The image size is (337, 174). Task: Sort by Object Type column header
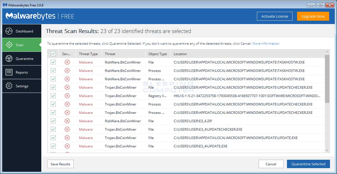coord(158,54)
